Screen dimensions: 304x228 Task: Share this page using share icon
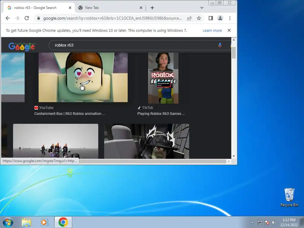coord(189,18)
